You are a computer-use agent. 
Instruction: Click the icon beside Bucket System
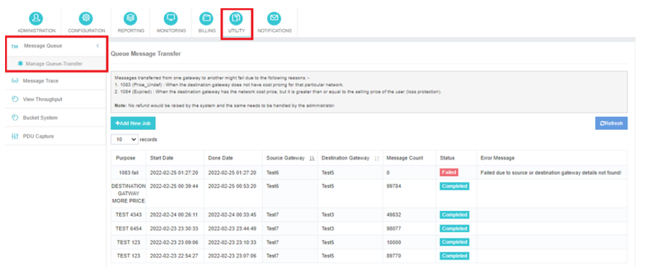(x=15, y=118)
